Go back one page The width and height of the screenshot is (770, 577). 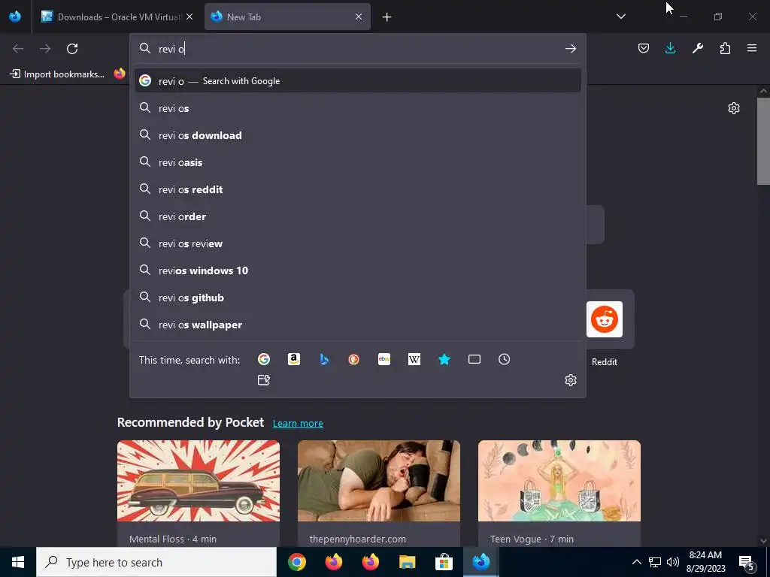(x=18, y=49)
